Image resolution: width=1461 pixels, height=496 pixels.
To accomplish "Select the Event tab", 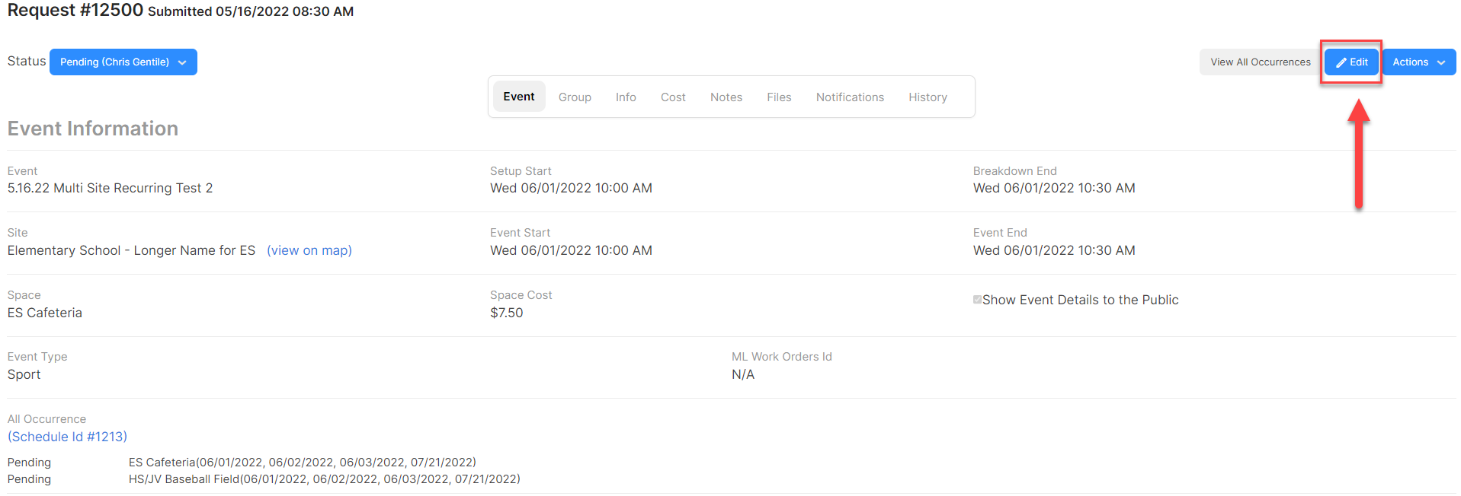I will (x=519, y=97).
